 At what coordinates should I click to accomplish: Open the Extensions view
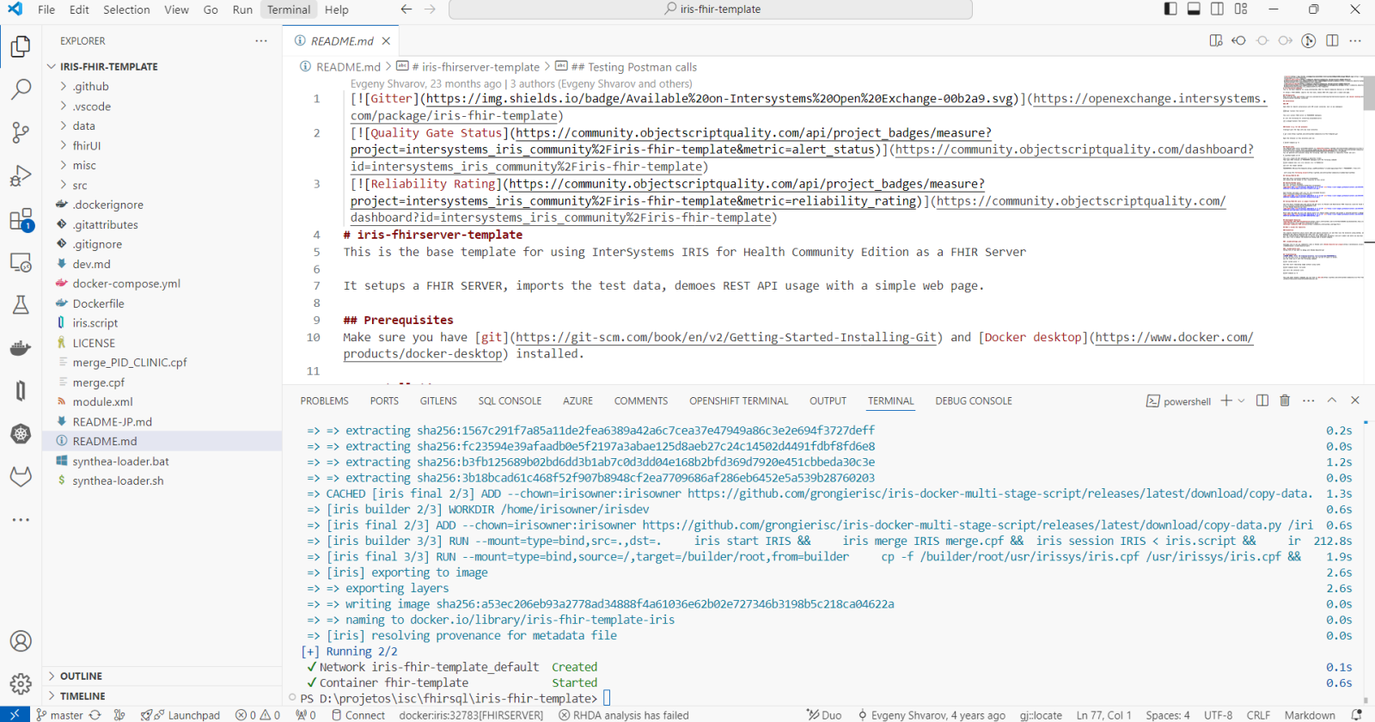(x=21, y=219)
